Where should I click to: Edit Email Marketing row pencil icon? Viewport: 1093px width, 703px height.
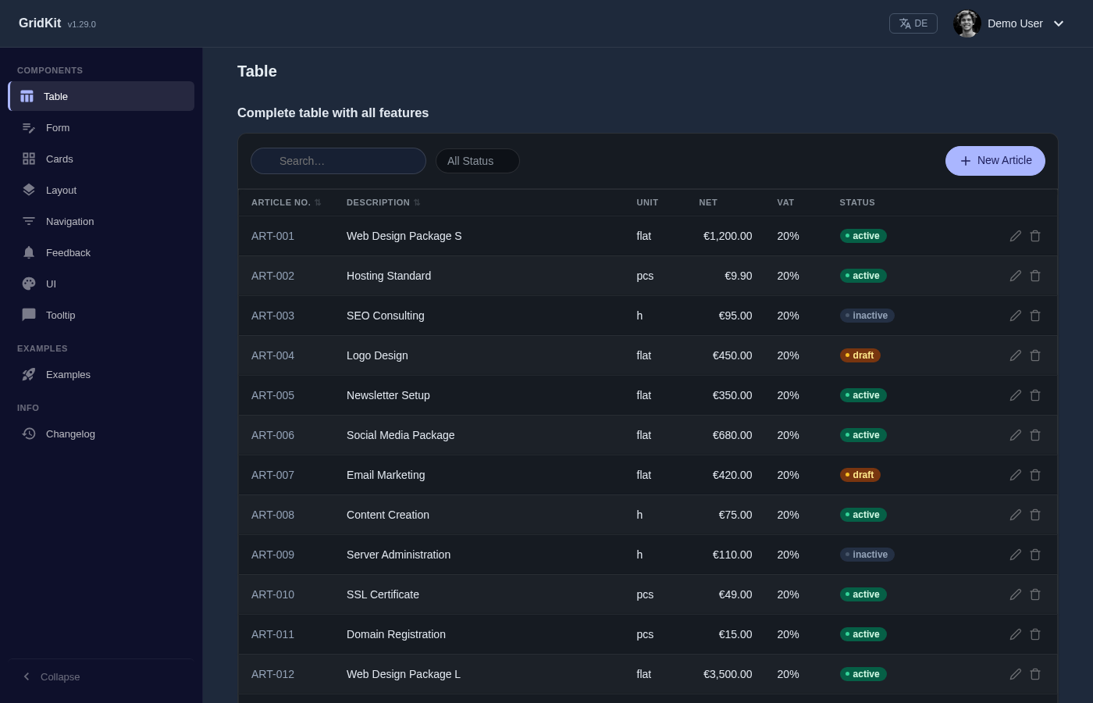1016,475
